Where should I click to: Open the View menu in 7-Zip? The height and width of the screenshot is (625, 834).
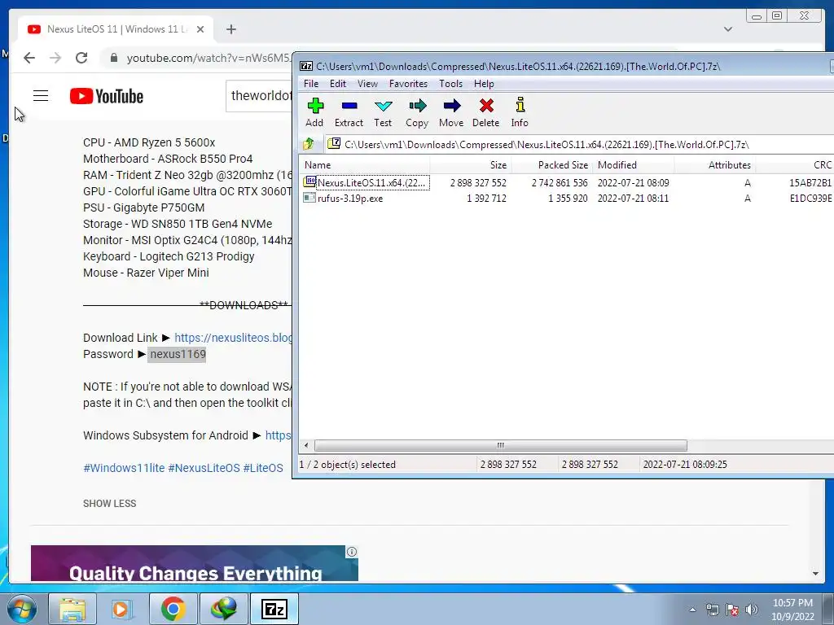367,84
